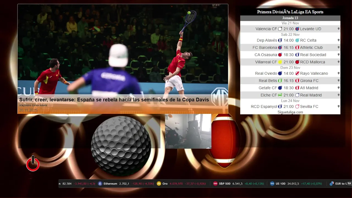
Task: Click US 100 value 24.012,5
Action: 293,184
